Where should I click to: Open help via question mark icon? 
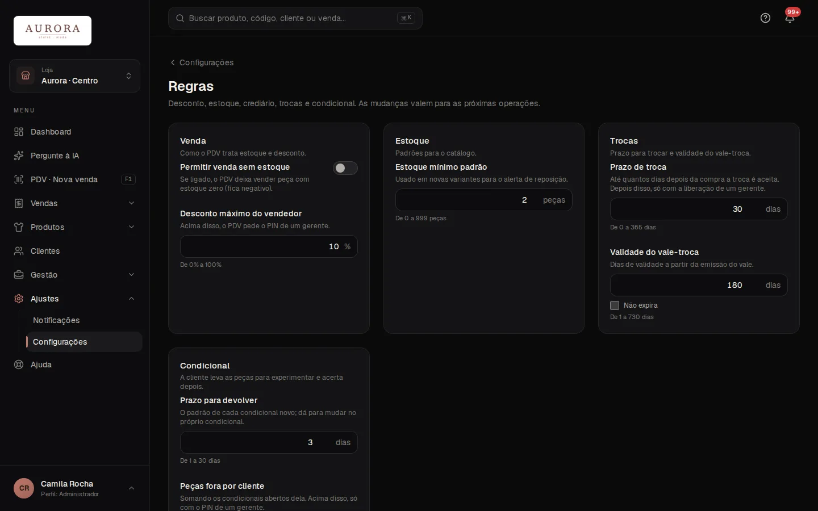[765, 18]
